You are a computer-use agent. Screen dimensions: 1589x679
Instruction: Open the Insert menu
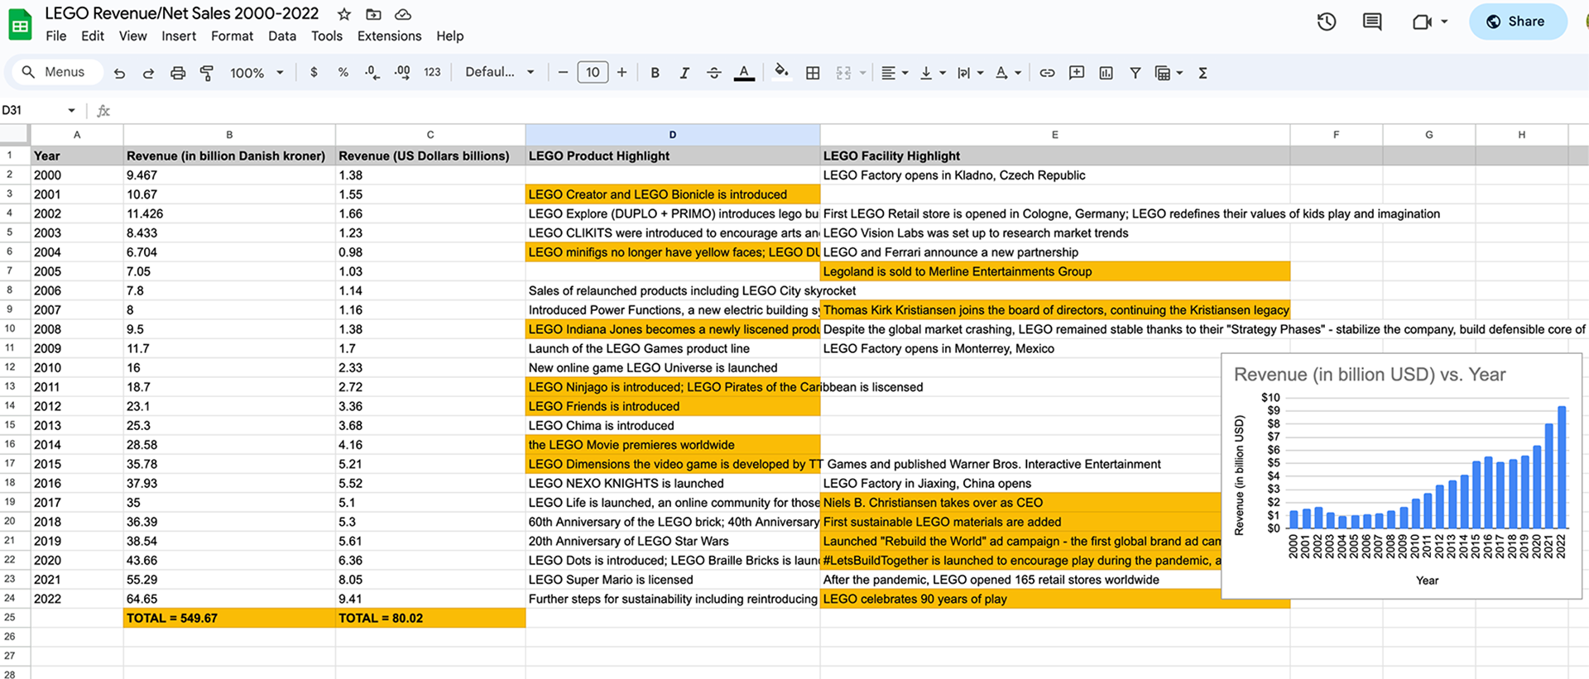pos(179,36)
